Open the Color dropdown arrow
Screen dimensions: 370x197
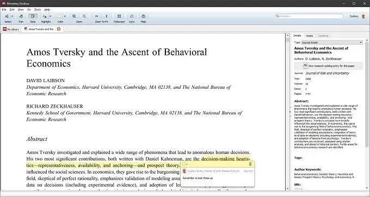click(x=65, y=16)
